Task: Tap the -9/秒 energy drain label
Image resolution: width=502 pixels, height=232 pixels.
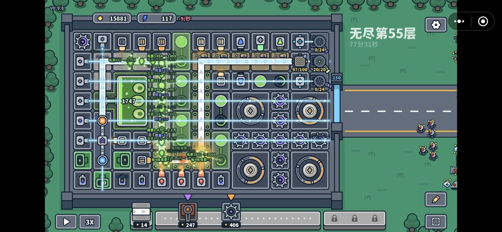Action: (x=185, y=19)
